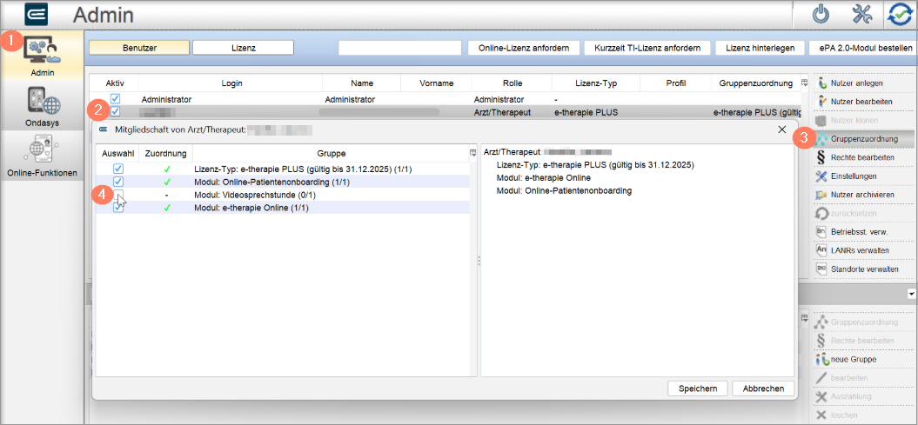918x425 pixels.
Task: Select Administrator login cell
Action: (x=166, y=100)
